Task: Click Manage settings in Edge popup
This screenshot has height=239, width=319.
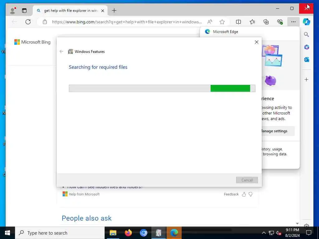Action: [x=278, y=131]
